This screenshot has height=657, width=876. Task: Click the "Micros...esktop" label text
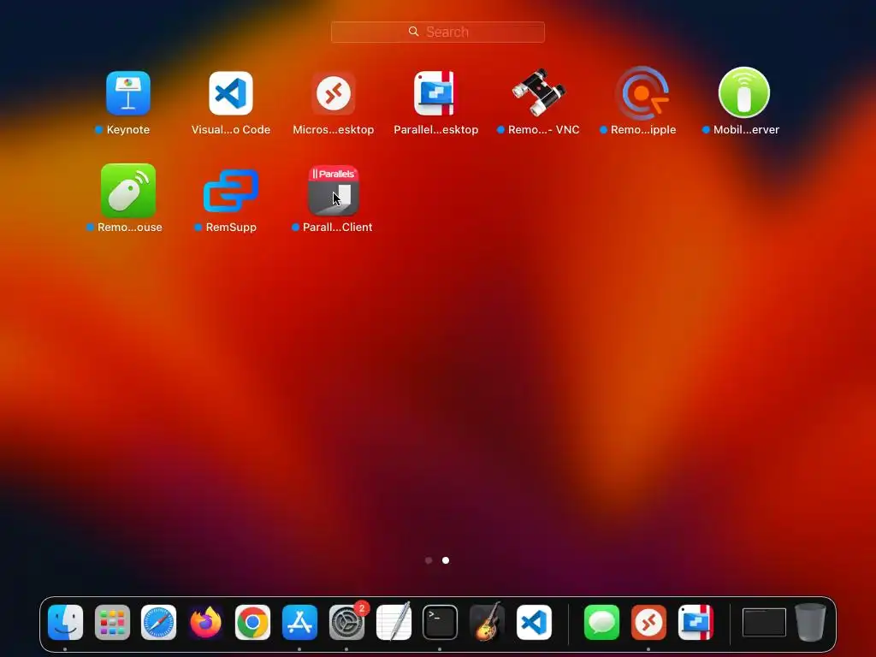point(334,130)
